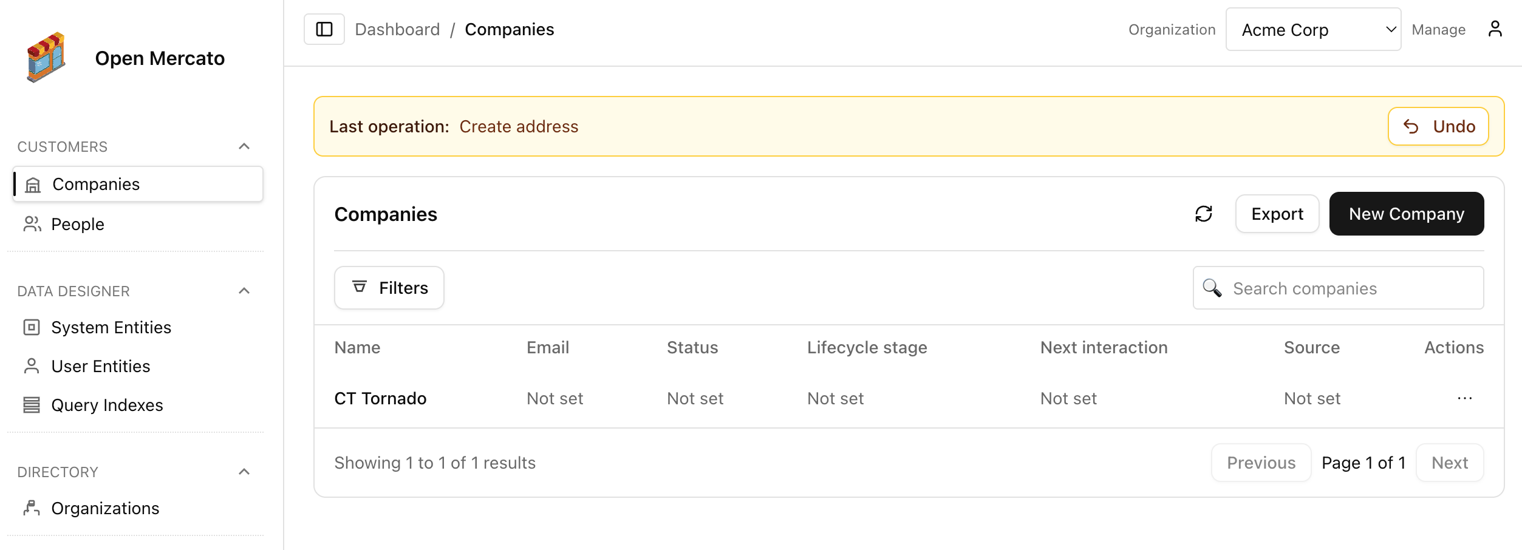Image resolution: width=1522 pixels, height=550 pixels.
Task: Click the refresh icon in the Companies panel
Action: (x=1204, y=214)
